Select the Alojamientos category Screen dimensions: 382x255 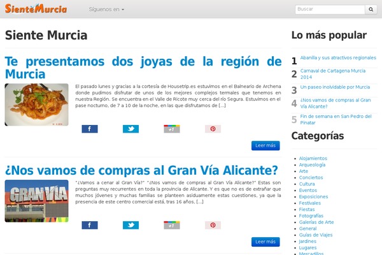click(x=313, y=158)
